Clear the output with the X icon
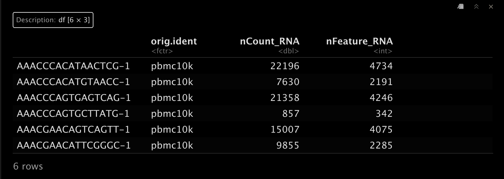The image size is (504, 179). pos(491,7)
